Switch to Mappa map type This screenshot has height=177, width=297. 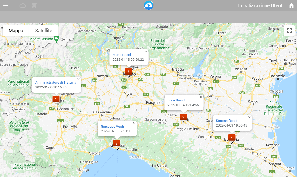tap(16, 31)
